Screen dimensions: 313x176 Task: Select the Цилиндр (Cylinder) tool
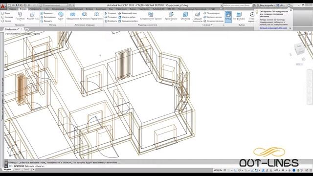[x=7, y=17]
